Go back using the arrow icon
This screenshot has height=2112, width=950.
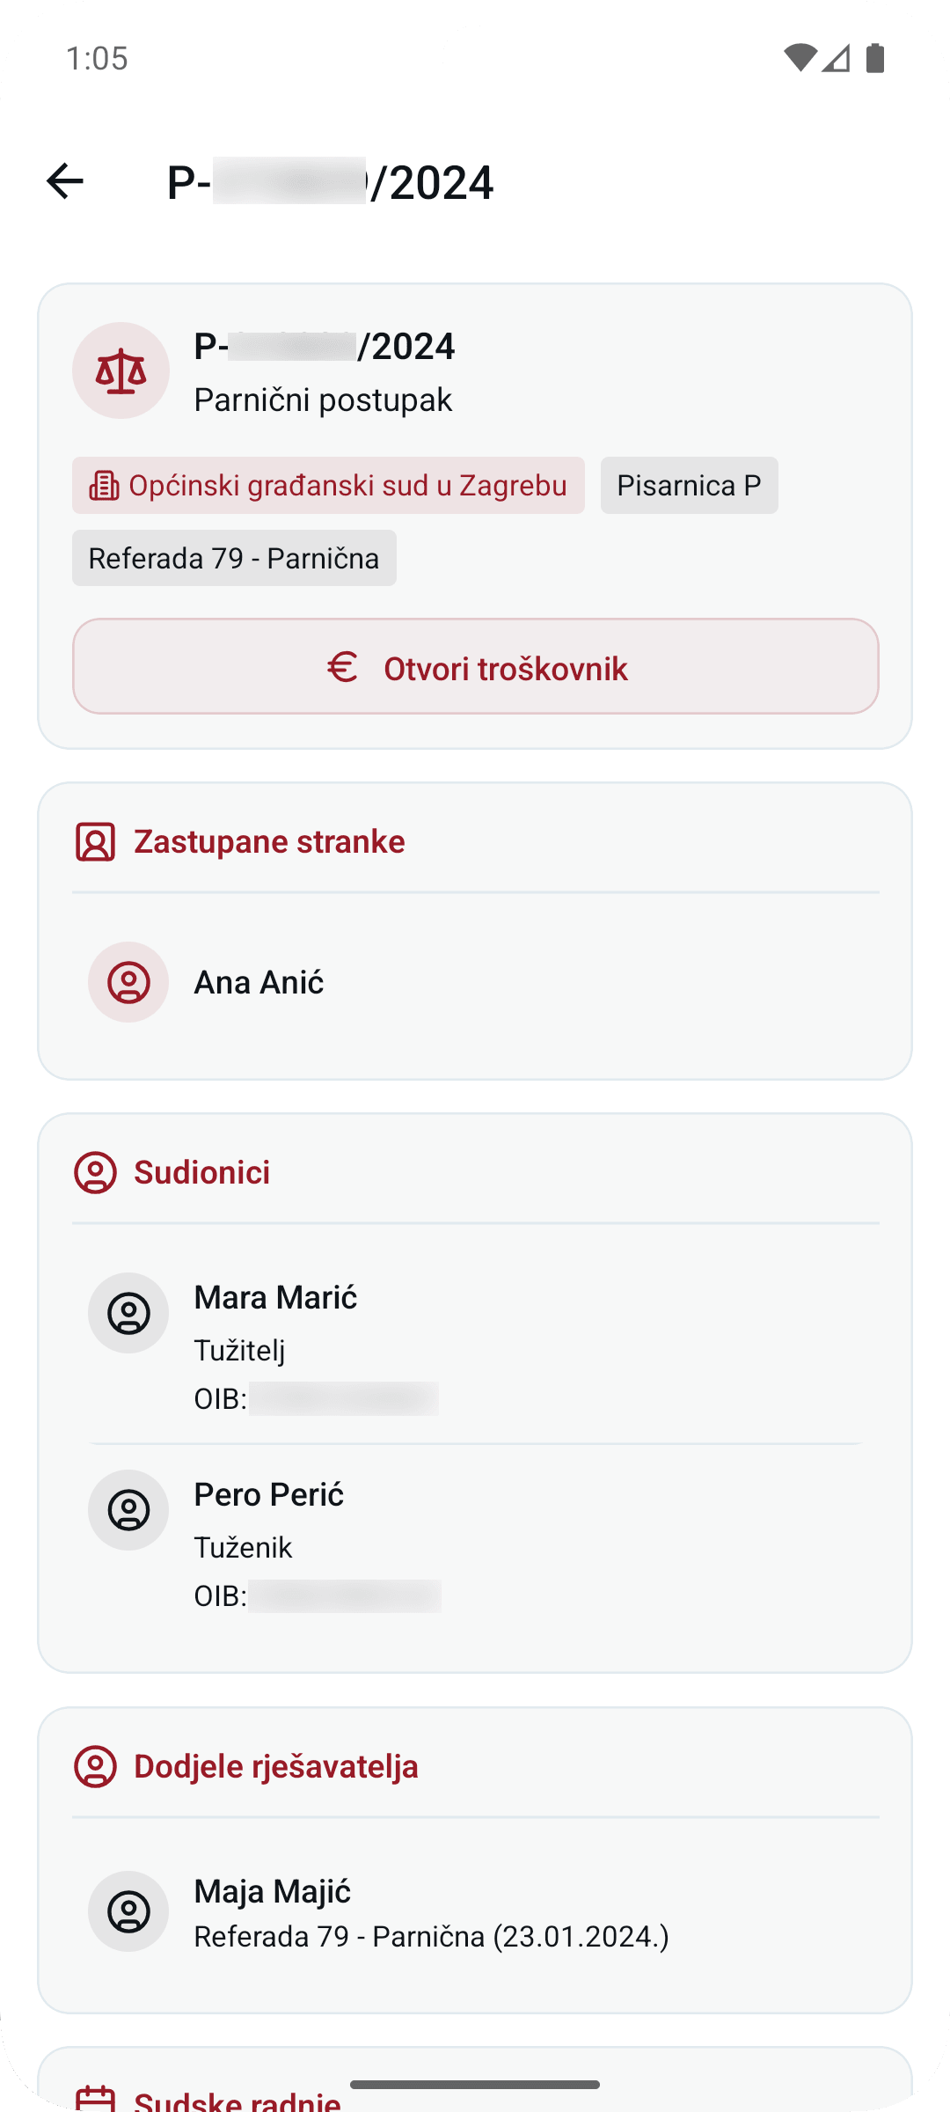coord(64,182)
